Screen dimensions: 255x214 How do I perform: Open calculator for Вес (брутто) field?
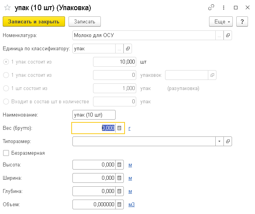[120, 128]
